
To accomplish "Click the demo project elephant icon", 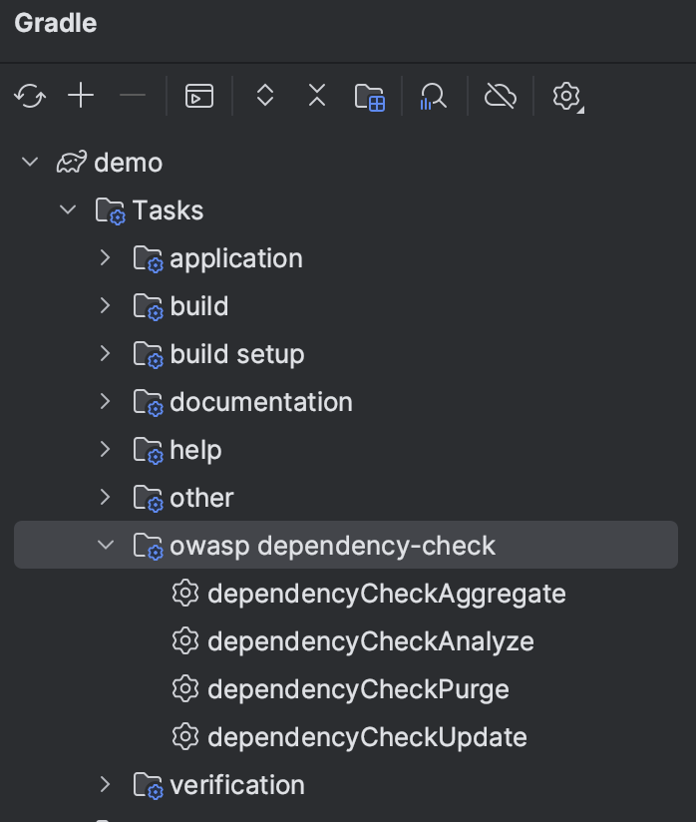I will pyautogui.click(x=72, y=162).
